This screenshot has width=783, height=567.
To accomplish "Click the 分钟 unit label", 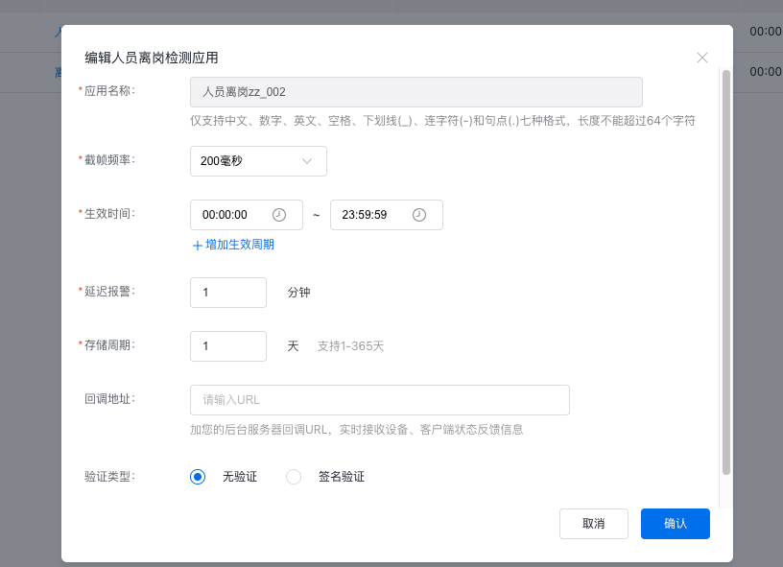I will pyautogui.click(x=298, y=293).
